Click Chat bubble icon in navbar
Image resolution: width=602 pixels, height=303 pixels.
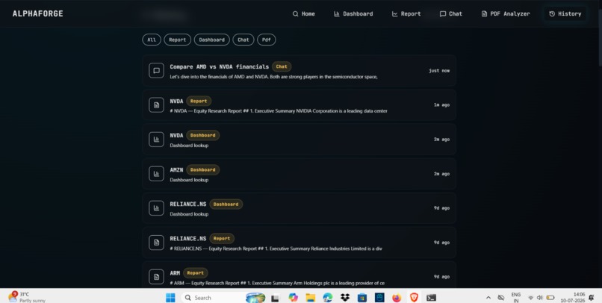(x=443, y=14)
